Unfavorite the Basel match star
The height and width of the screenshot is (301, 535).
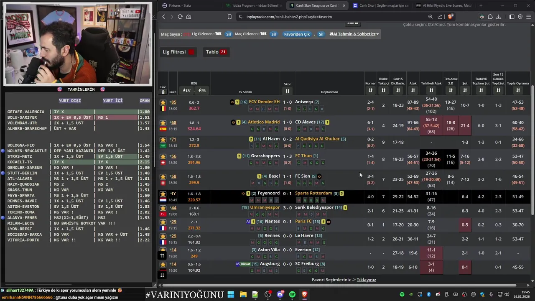(x=163, y=177)
